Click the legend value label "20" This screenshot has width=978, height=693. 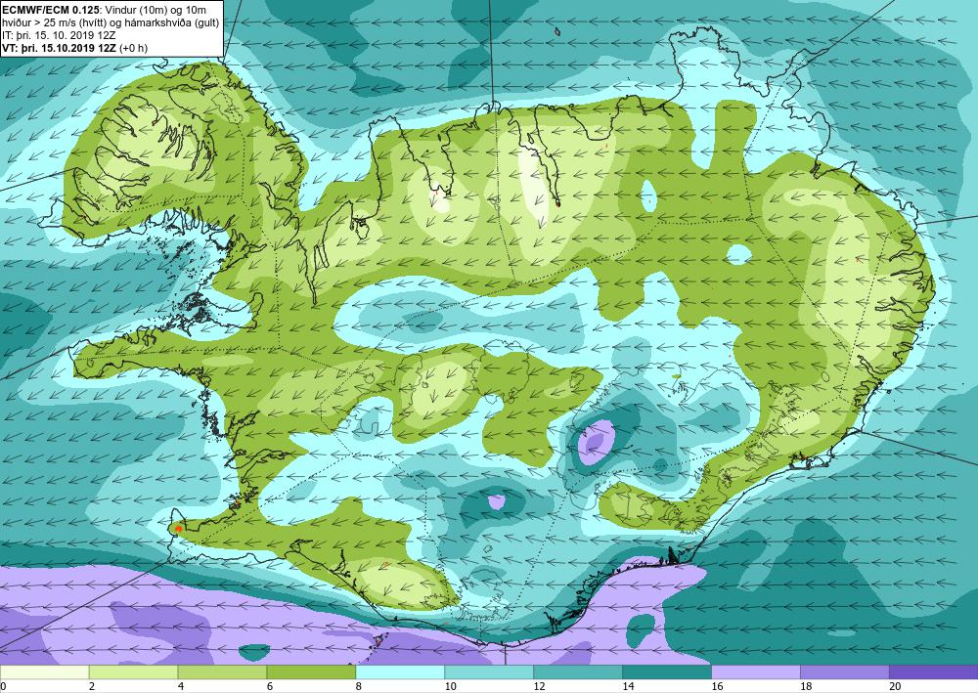pos(895,687)
